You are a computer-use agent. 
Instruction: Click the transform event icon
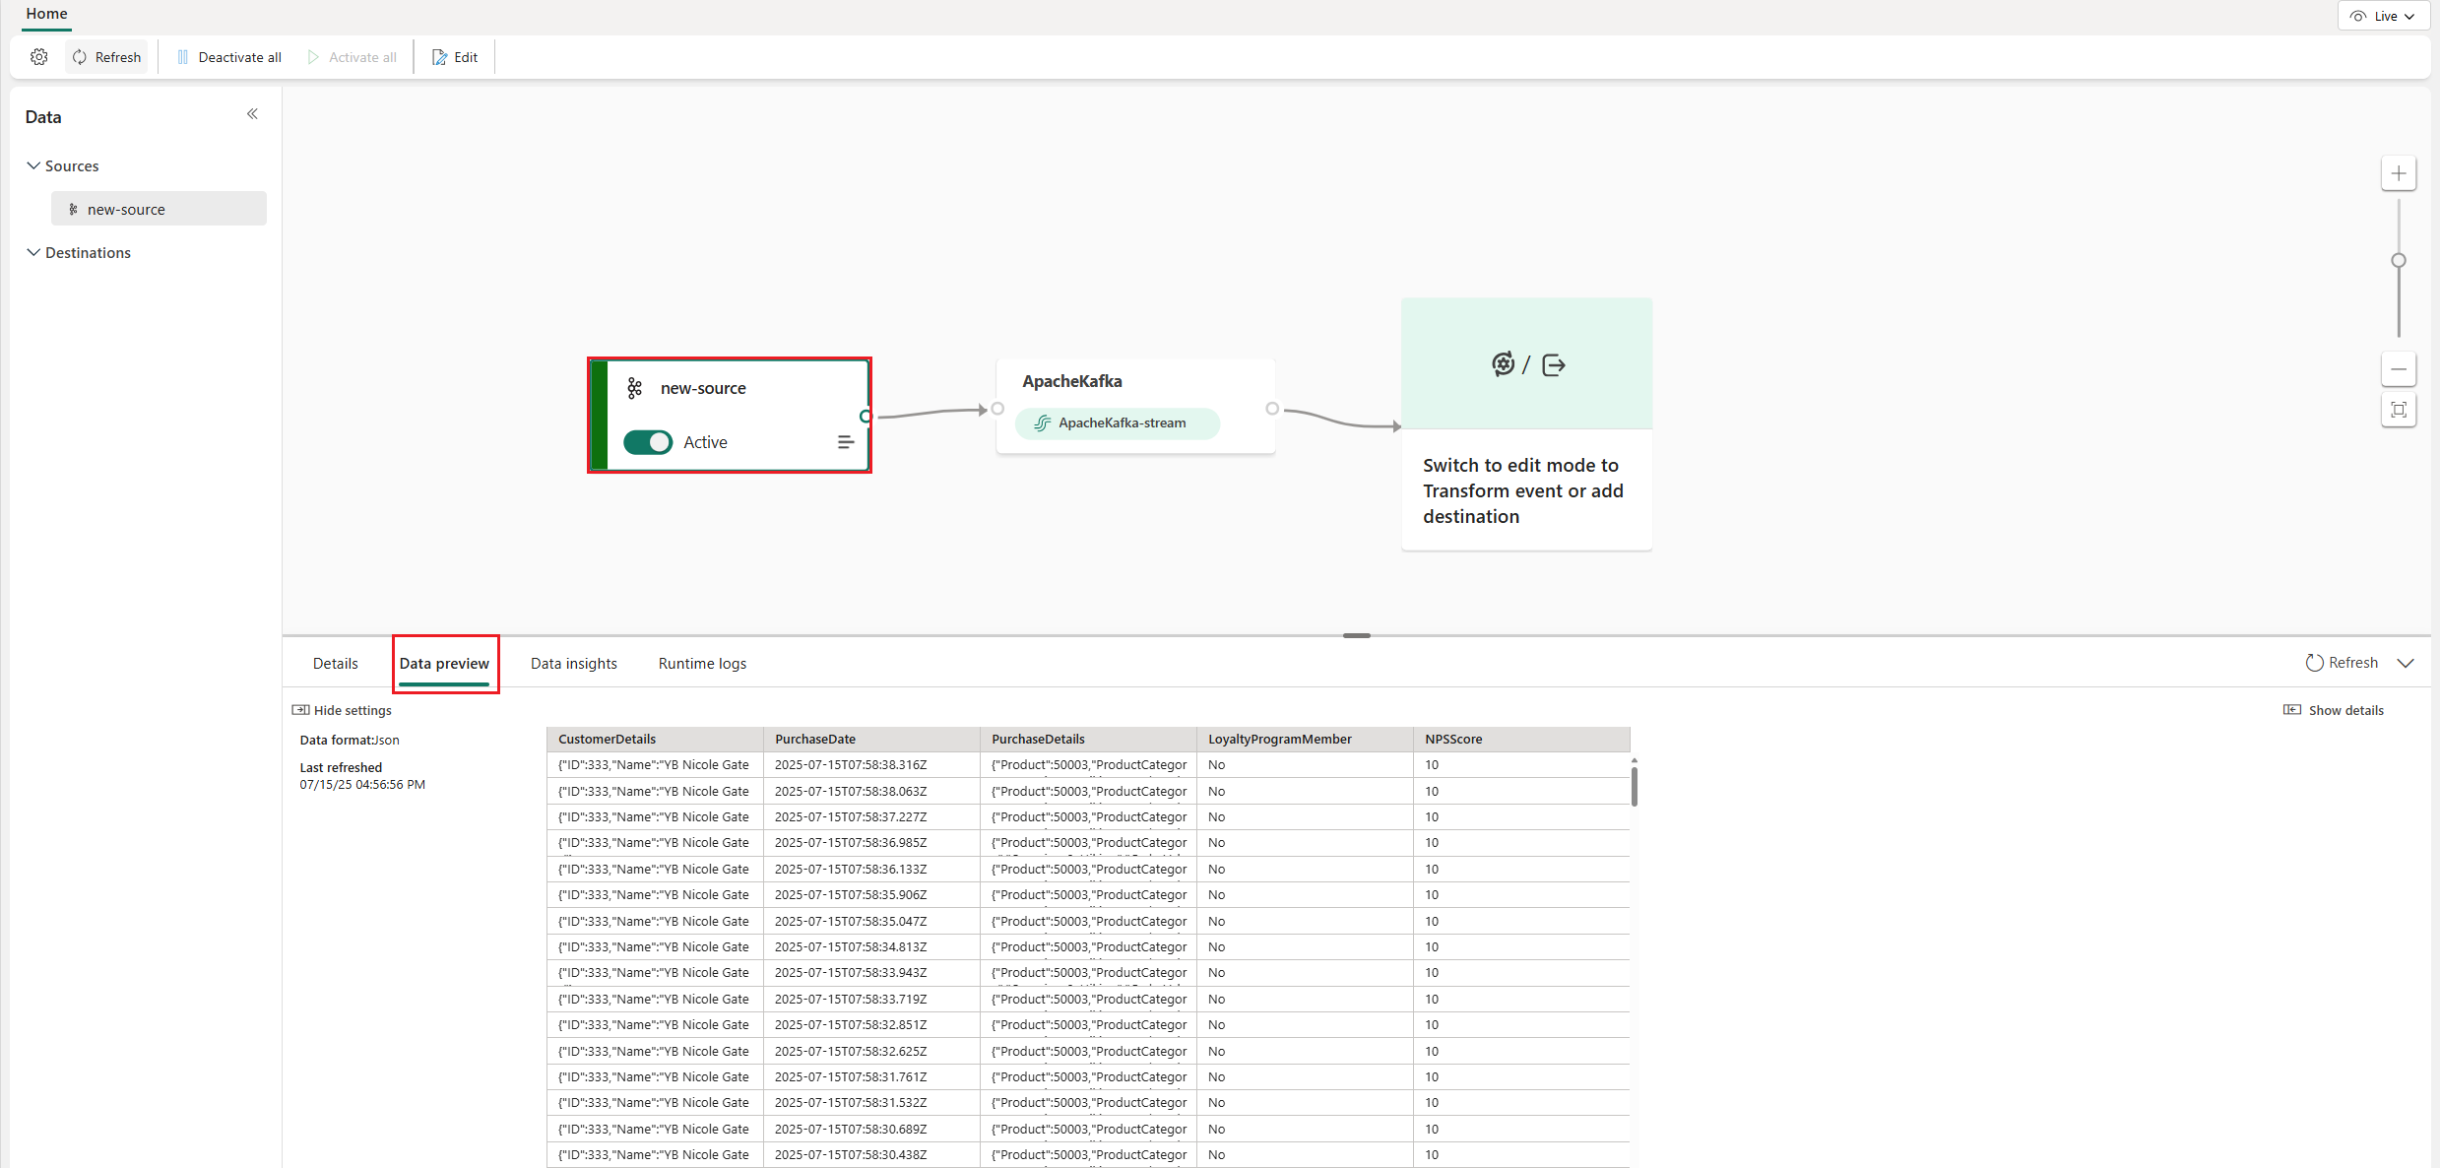coord(1503,364)
